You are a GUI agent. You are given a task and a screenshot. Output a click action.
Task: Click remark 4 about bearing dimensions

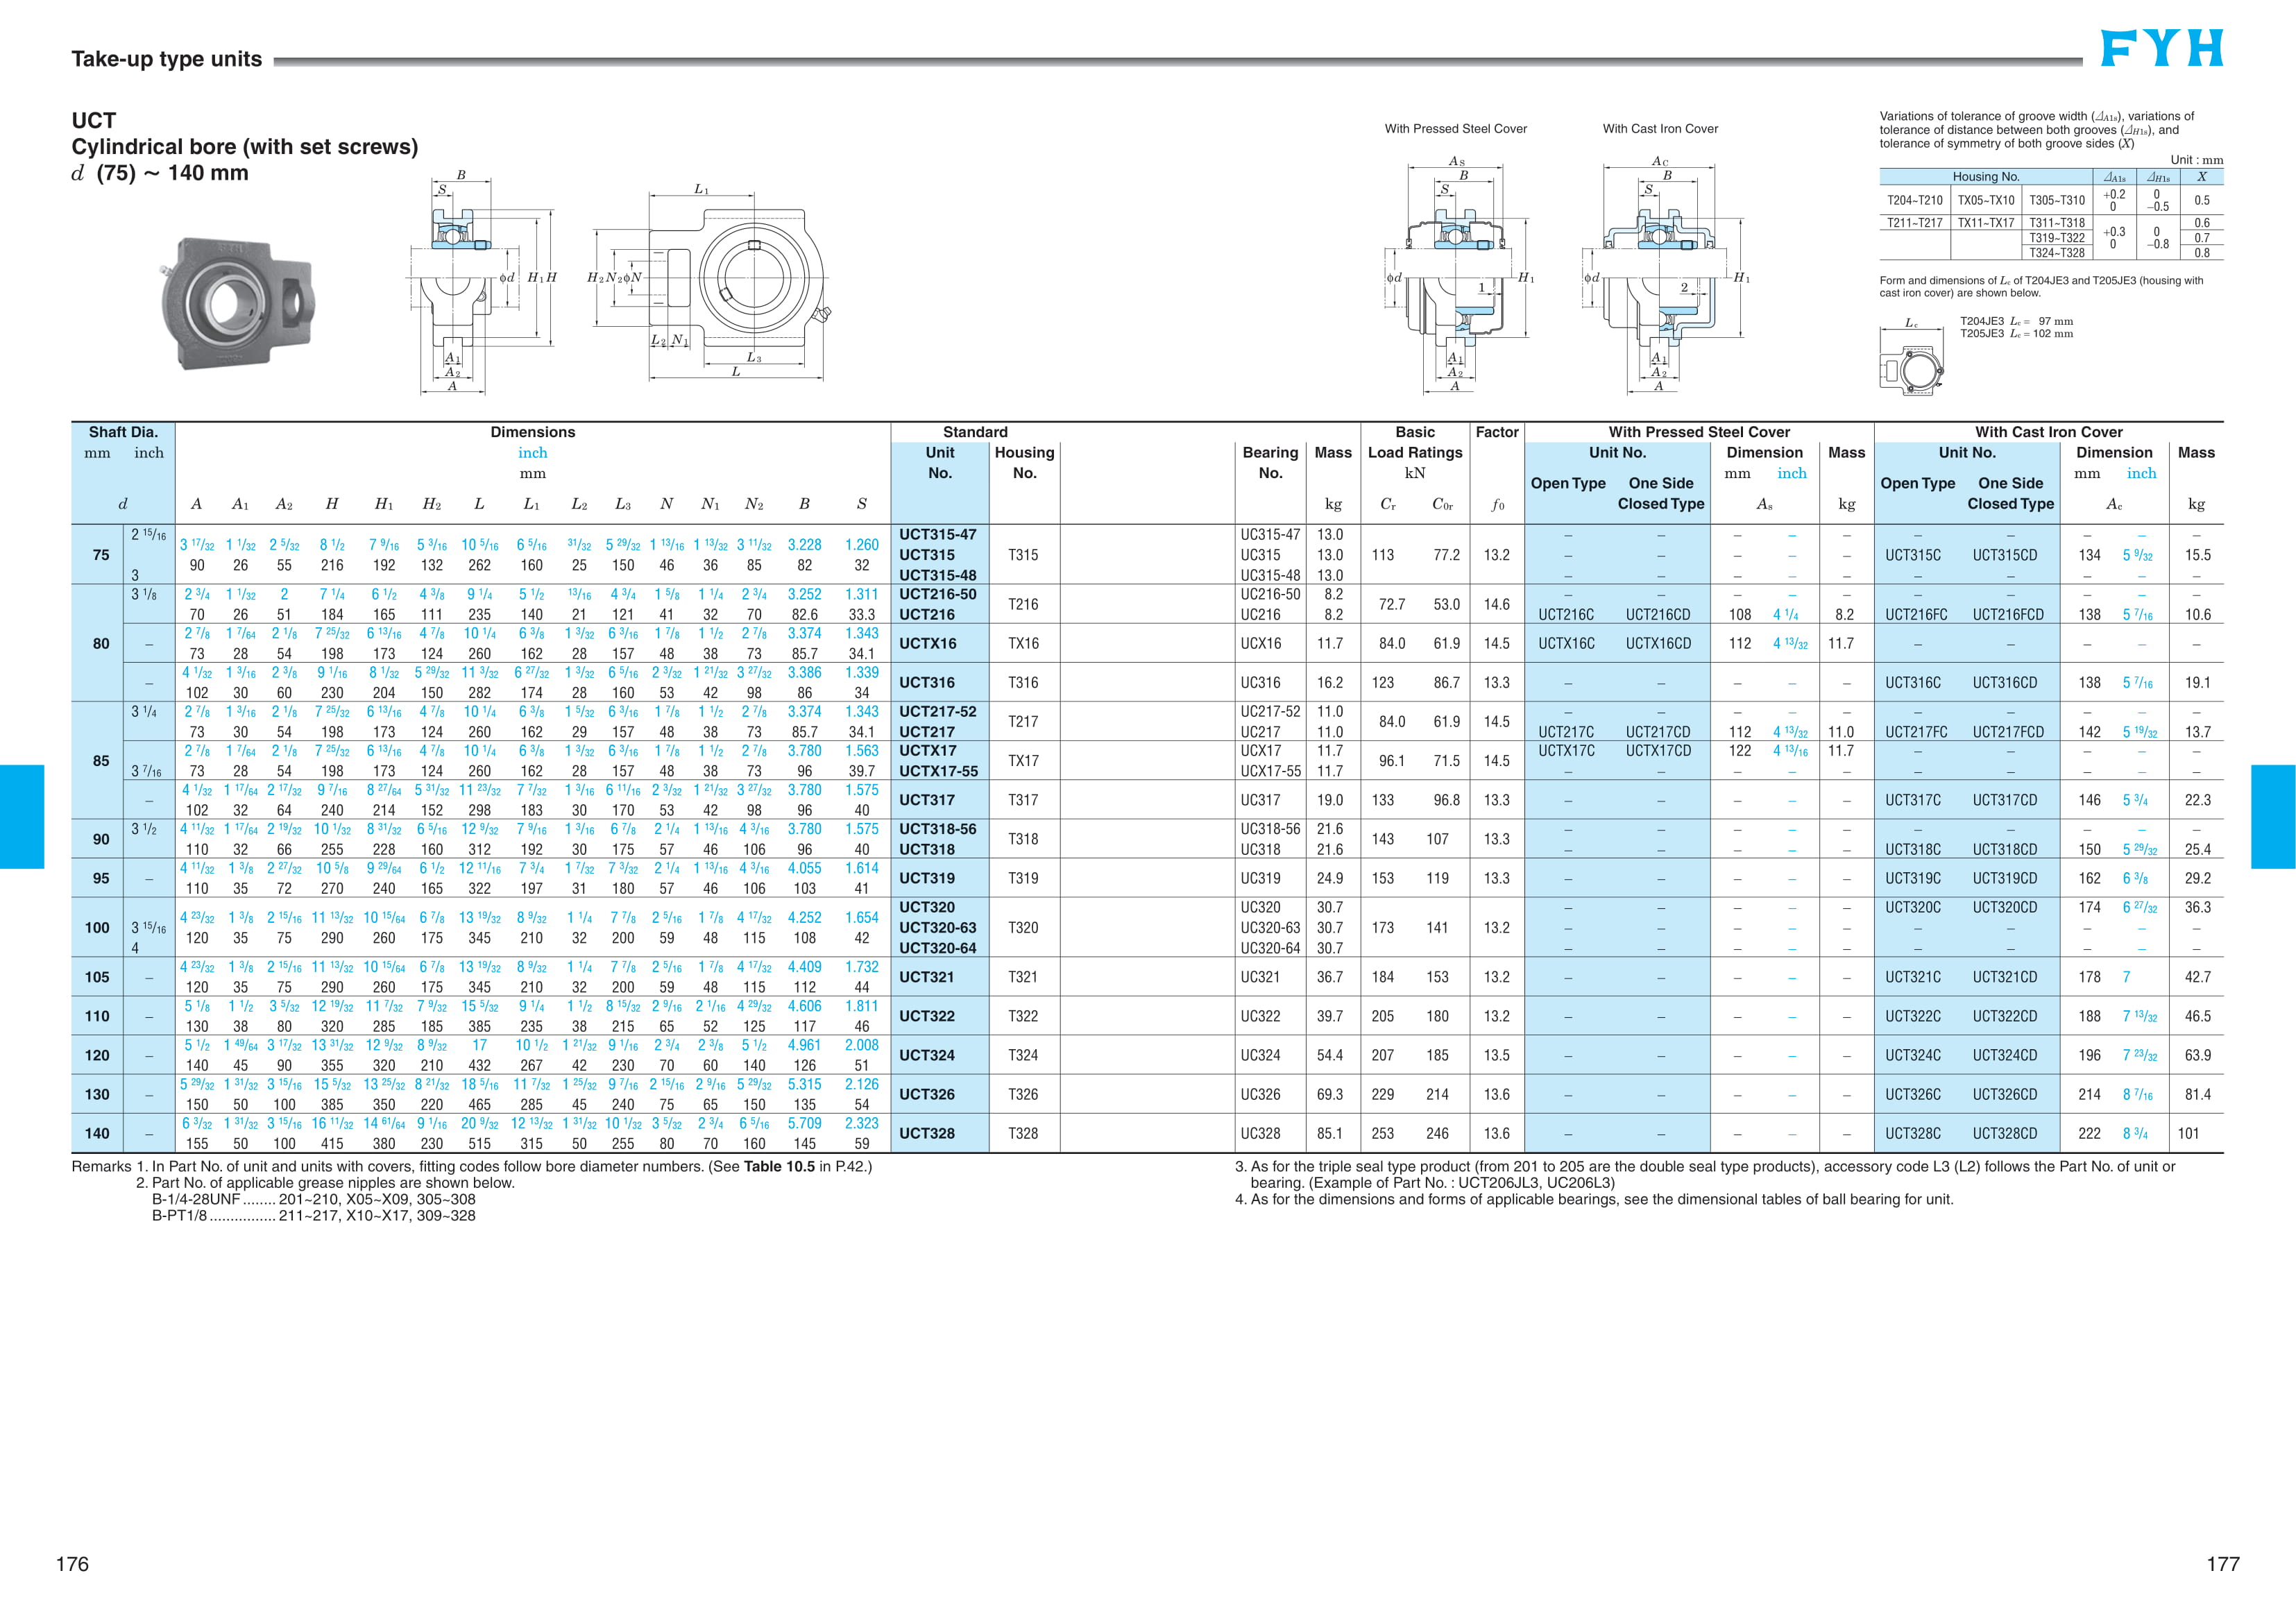1594,1199
